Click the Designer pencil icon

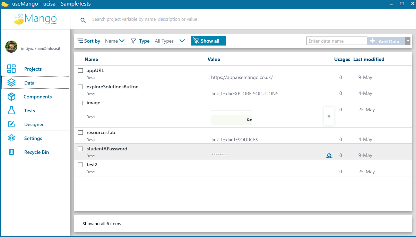coord(11,124)
